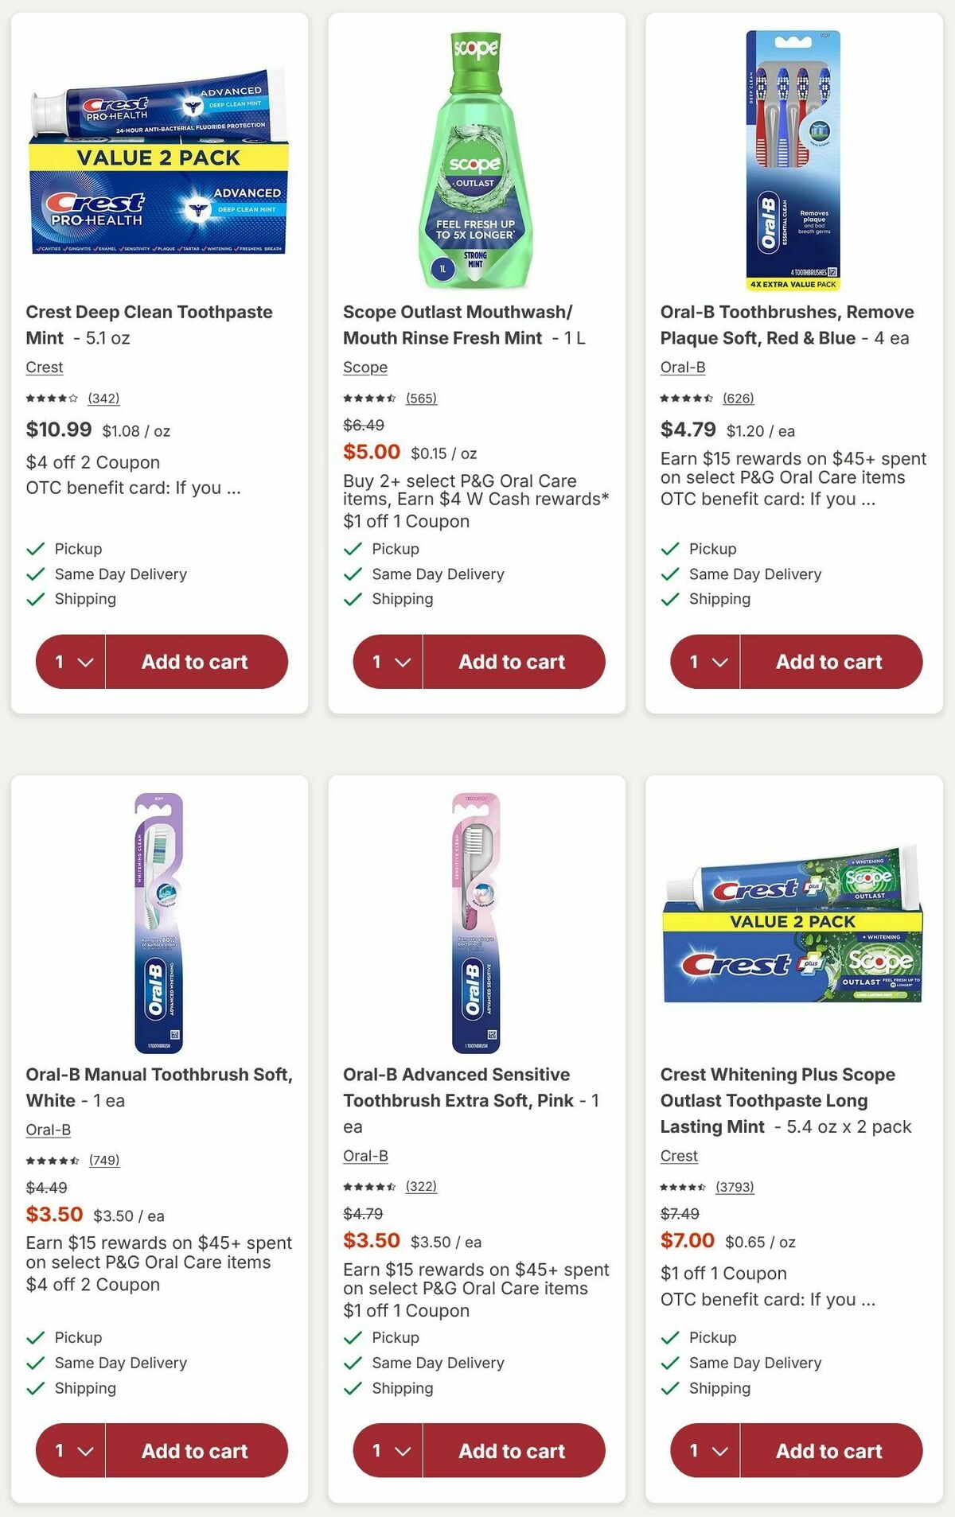Image resolution: width=955 pixels, height=1517 pixels.
Task: Add Crest Whitening Plus Scope toothpaste to cart
Action: 830,1450
